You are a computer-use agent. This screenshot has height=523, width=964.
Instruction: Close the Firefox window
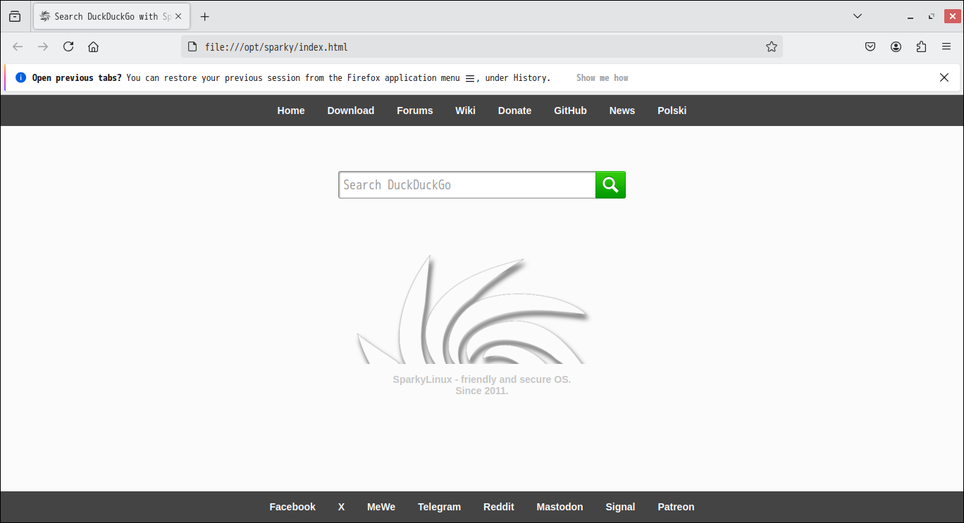pyautogui.click(x=952, y=16)
